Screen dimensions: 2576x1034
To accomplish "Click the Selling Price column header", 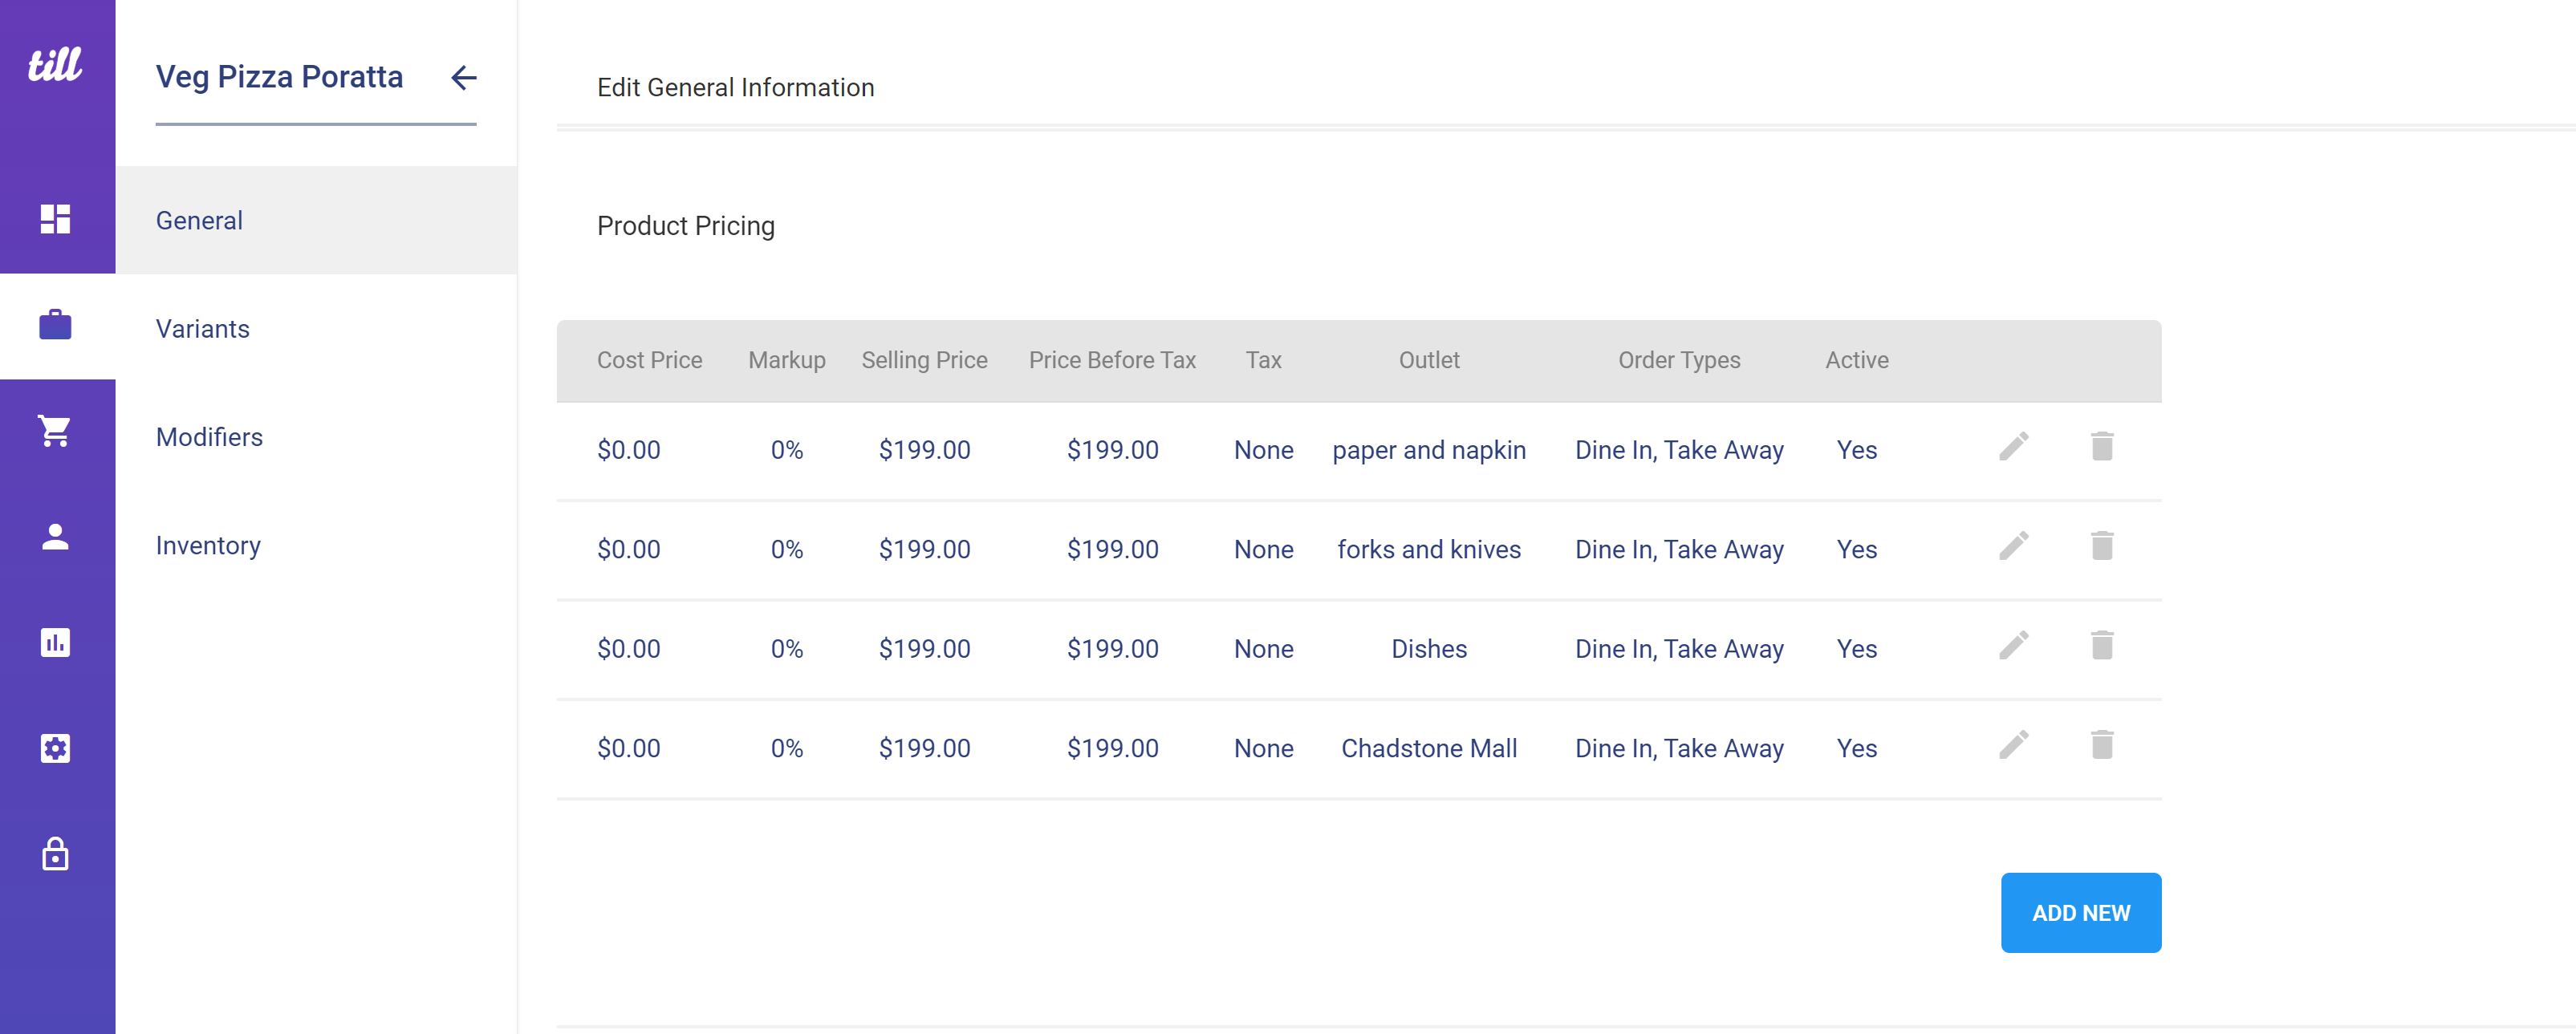I will pos(924,360).
